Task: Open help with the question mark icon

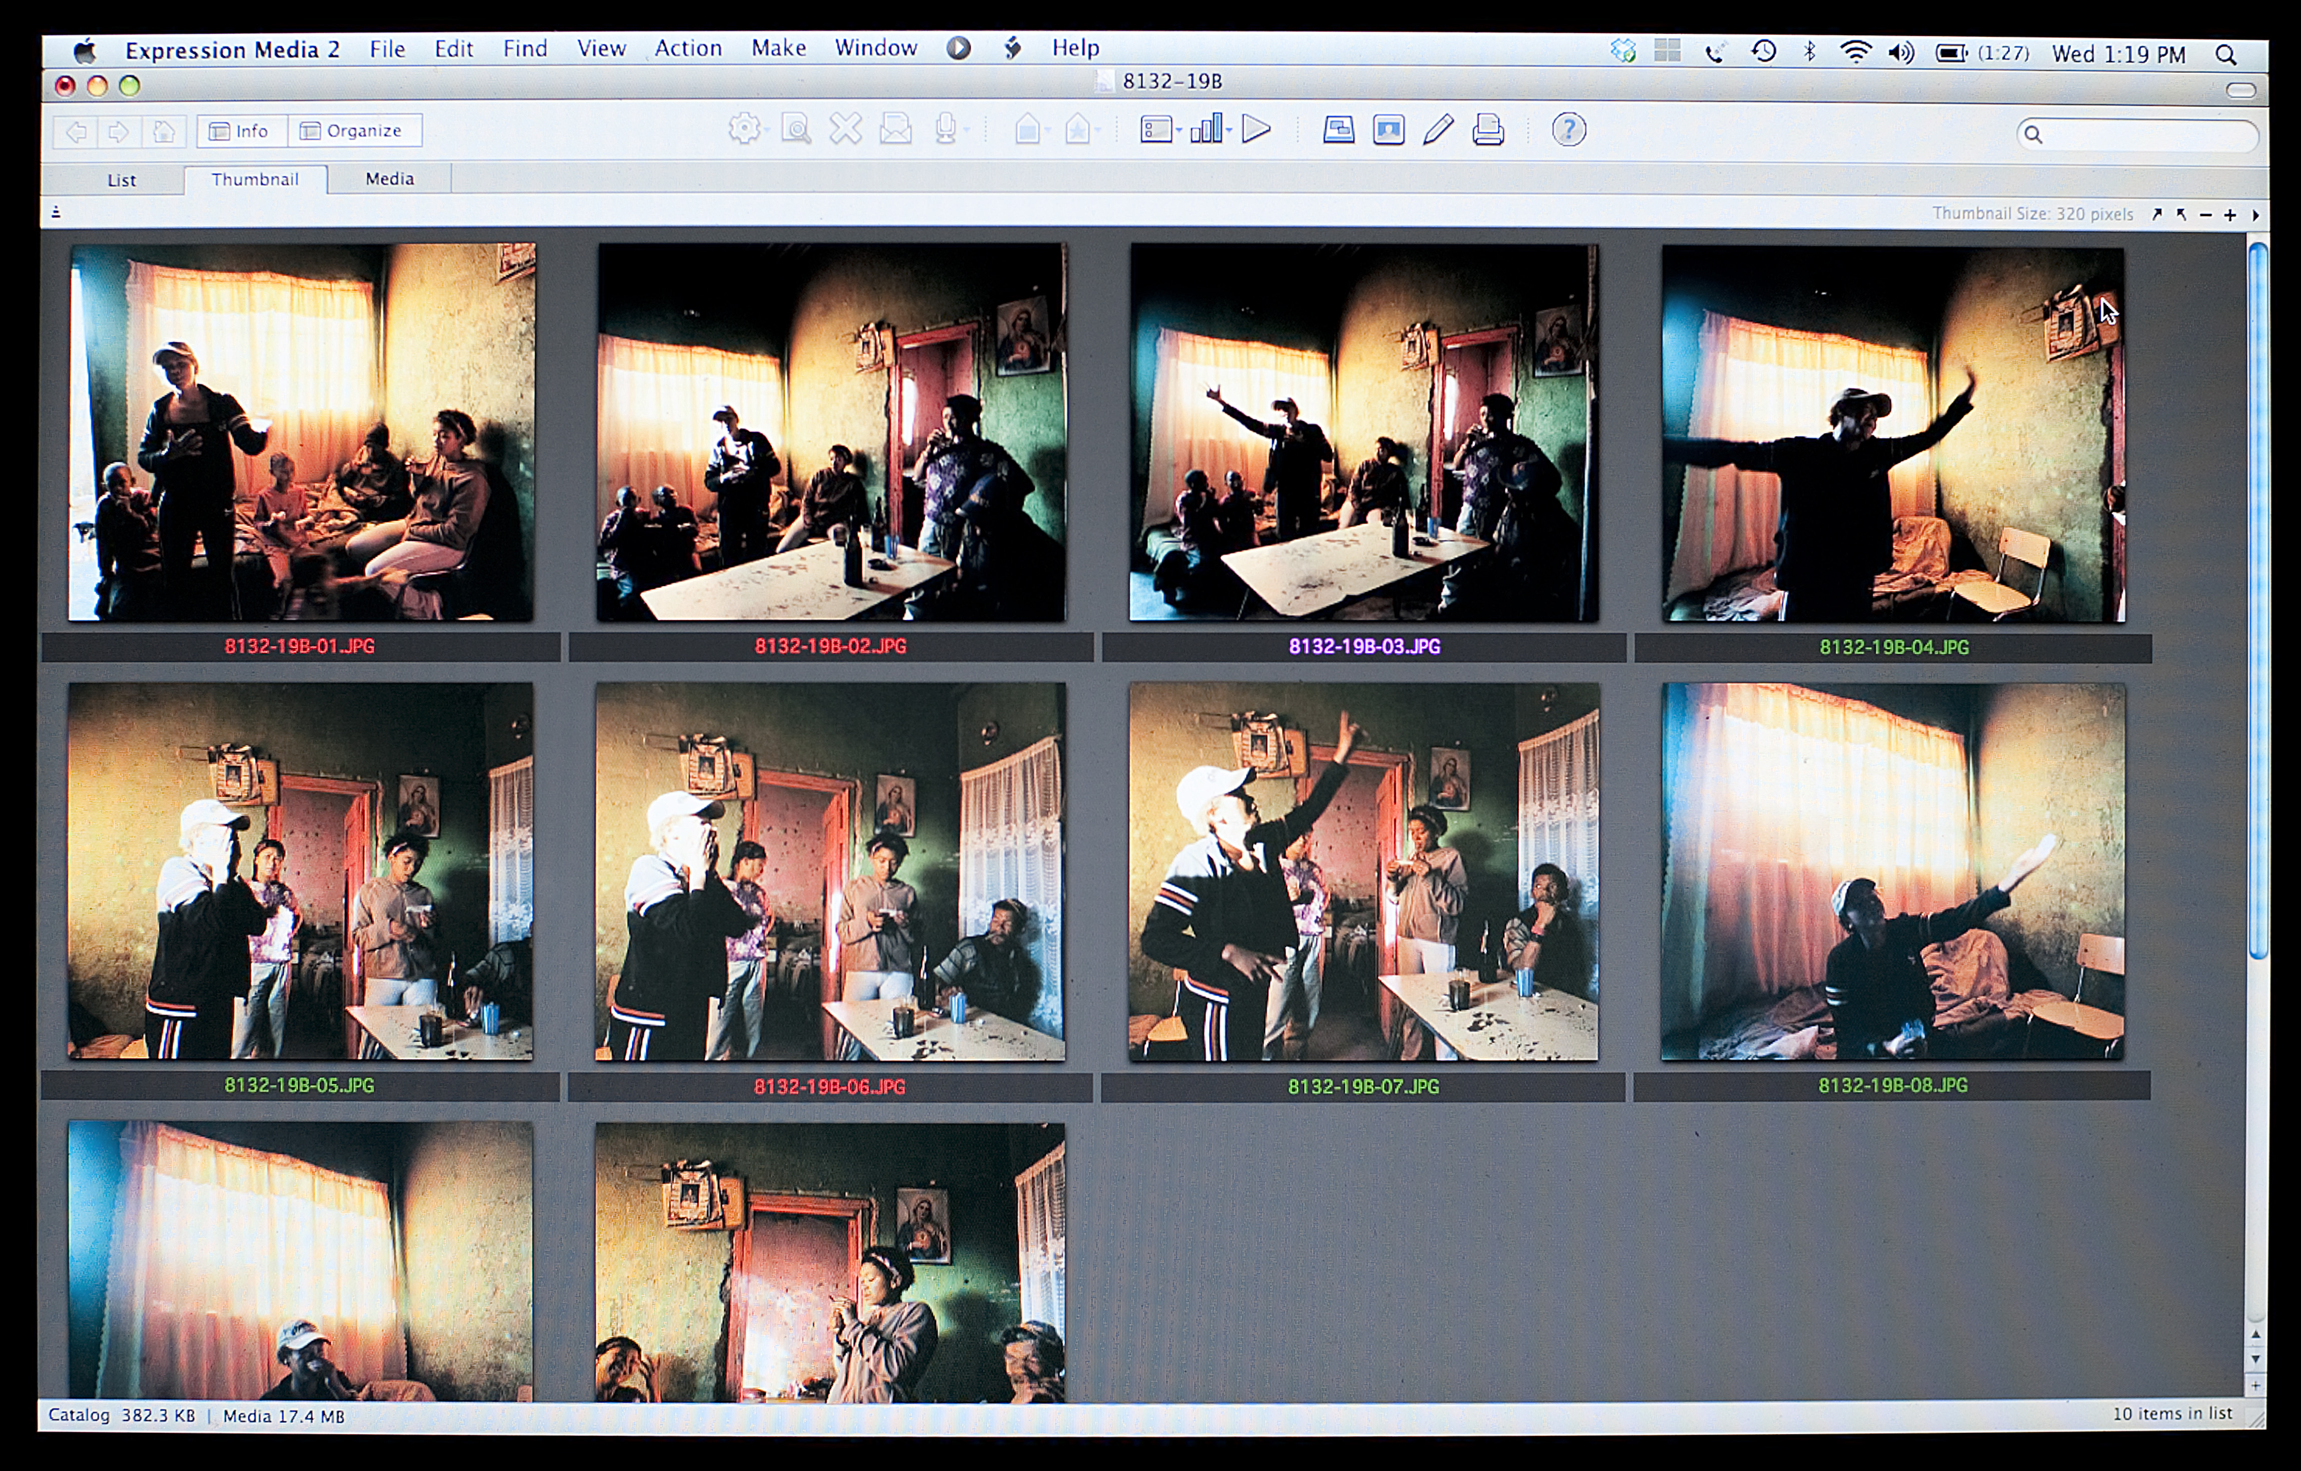Action: coord(1568,129)
